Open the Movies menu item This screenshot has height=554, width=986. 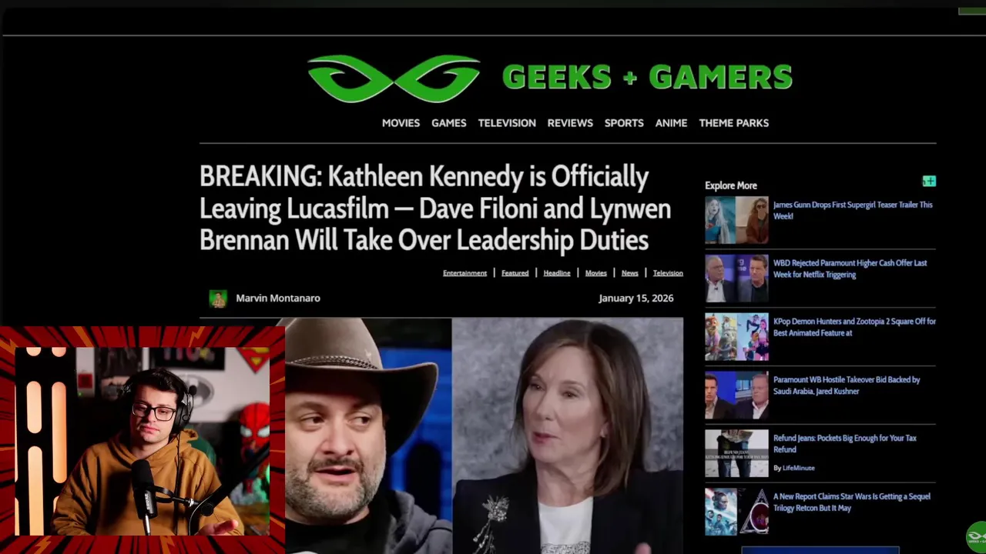pos(401,123)
